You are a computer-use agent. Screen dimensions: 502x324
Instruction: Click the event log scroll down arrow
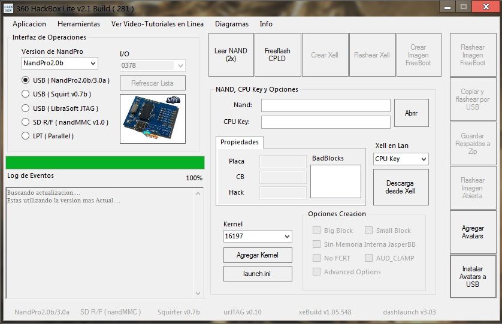click(x=198, y=293)
